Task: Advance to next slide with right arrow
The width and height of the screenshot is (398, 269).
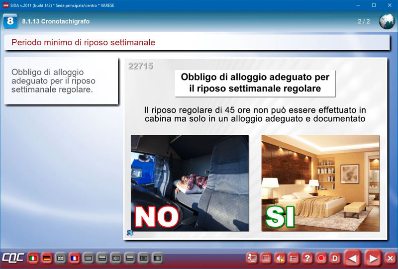Action: tap(372, 258)
